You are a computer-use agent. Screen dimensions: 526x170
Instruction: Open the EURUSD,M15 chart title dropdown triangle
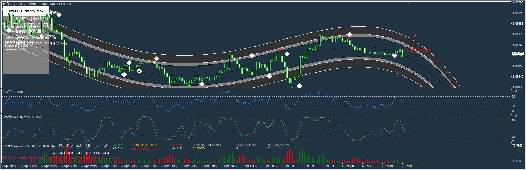tap(4, 4)
